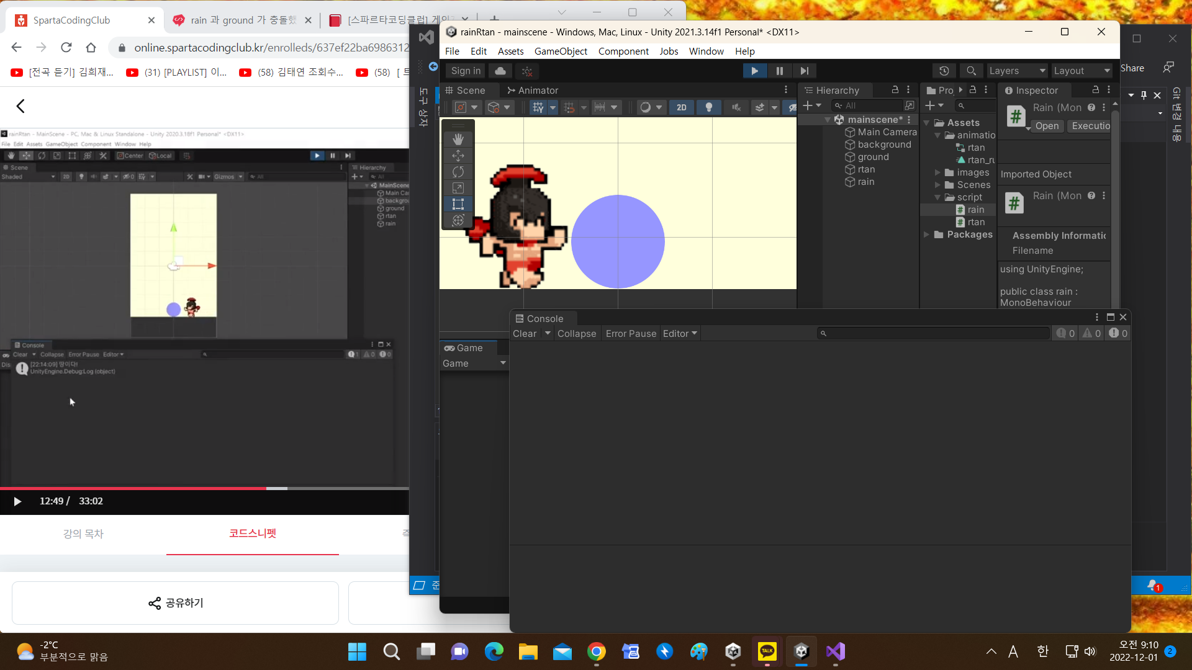The height and width of the screenshot is (670, 1192).
Task: Open KakaoTalk from the taskbar
Action: tap(767, 651)
